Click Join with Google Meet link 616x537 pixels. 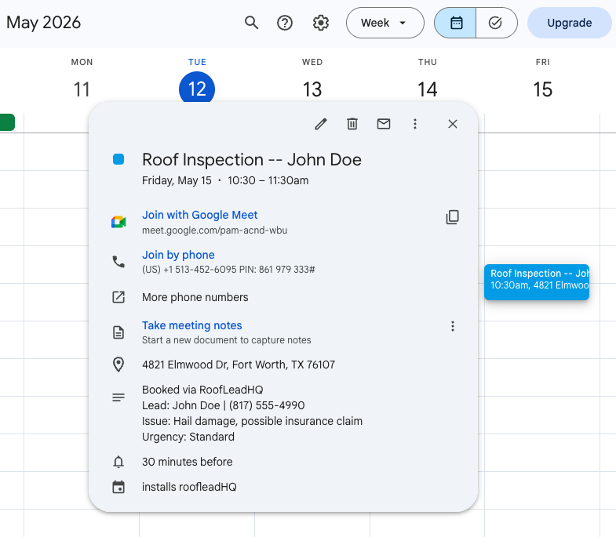click(199, 215)
